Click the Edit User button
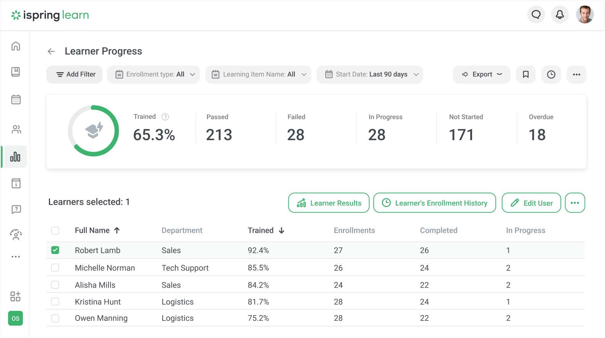The height and width of the screenshot is (338, 605). (x=531, y=203)
